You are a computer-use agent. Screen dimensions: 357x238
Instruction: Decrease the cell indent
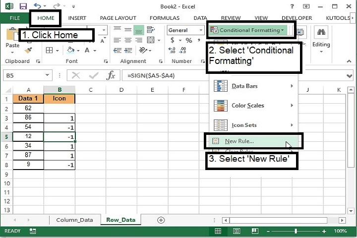[118, 50]
